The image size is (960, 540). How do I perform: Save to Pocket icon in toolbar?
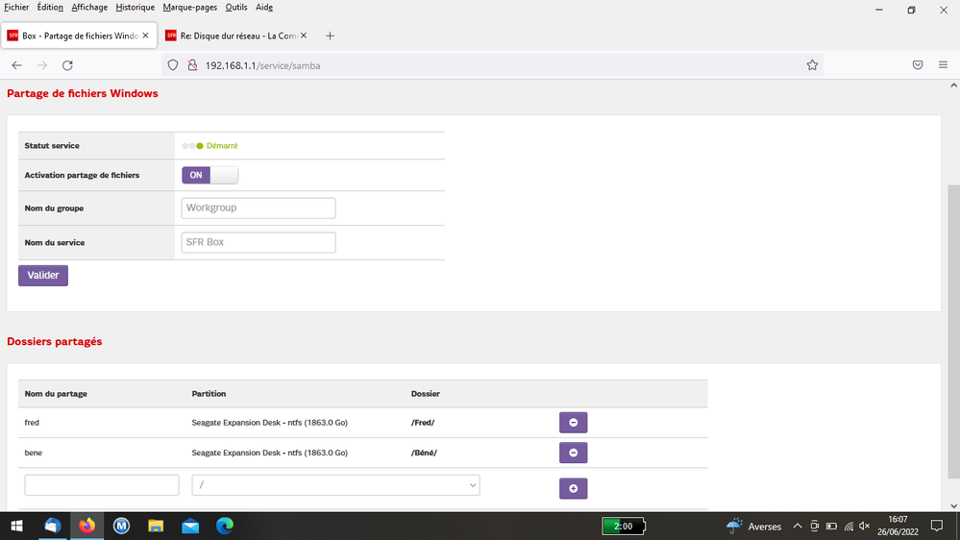coord(918,65)
